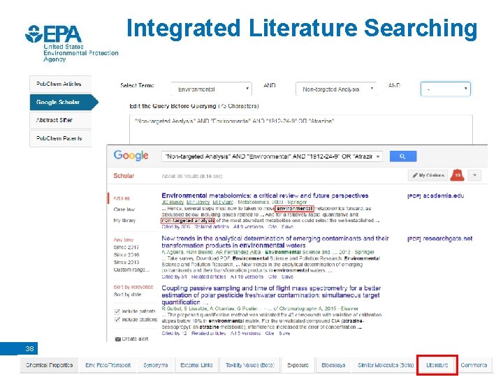The height and width of the screenshot is (377, 503).
Task: Select the Abstract Sifter tab
Action: (x=61, y=120)
